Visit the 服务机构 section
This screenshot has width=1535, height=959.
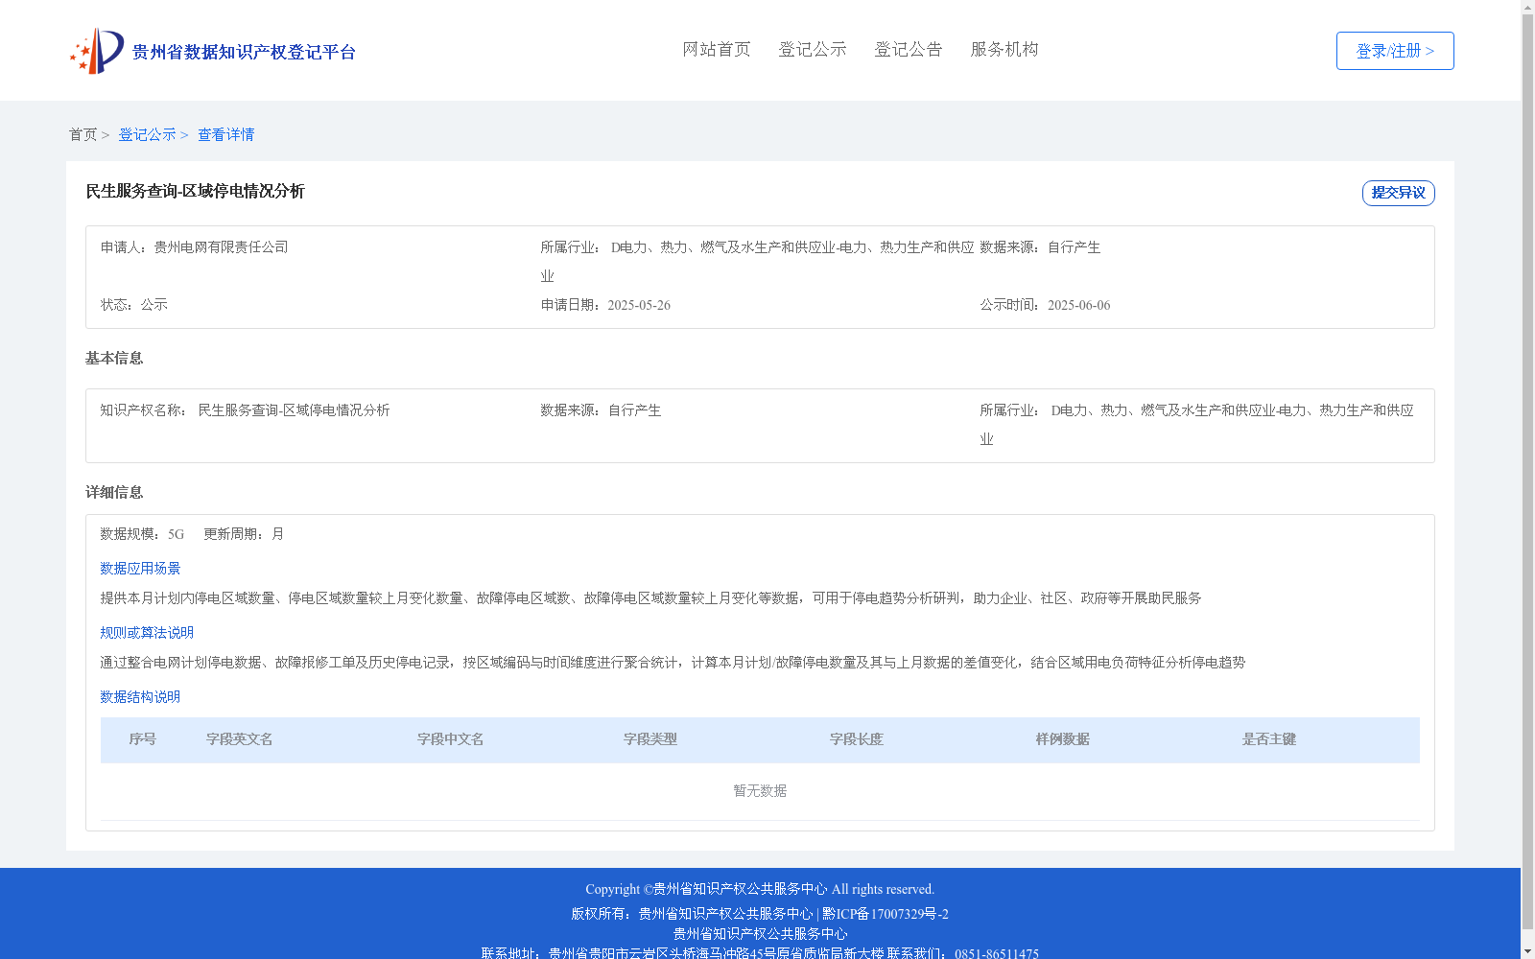point(1004,49)
